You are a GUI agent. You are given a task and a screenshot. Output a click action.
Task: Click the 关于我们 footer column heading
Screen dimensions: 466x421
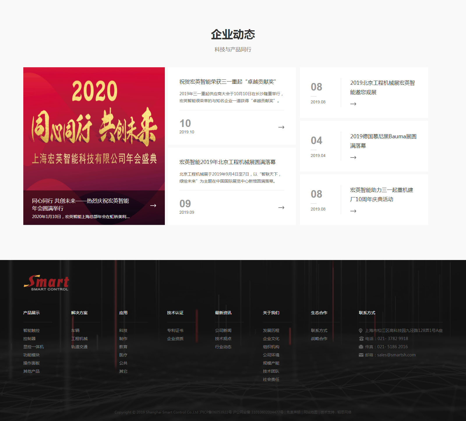coord(271,313)
